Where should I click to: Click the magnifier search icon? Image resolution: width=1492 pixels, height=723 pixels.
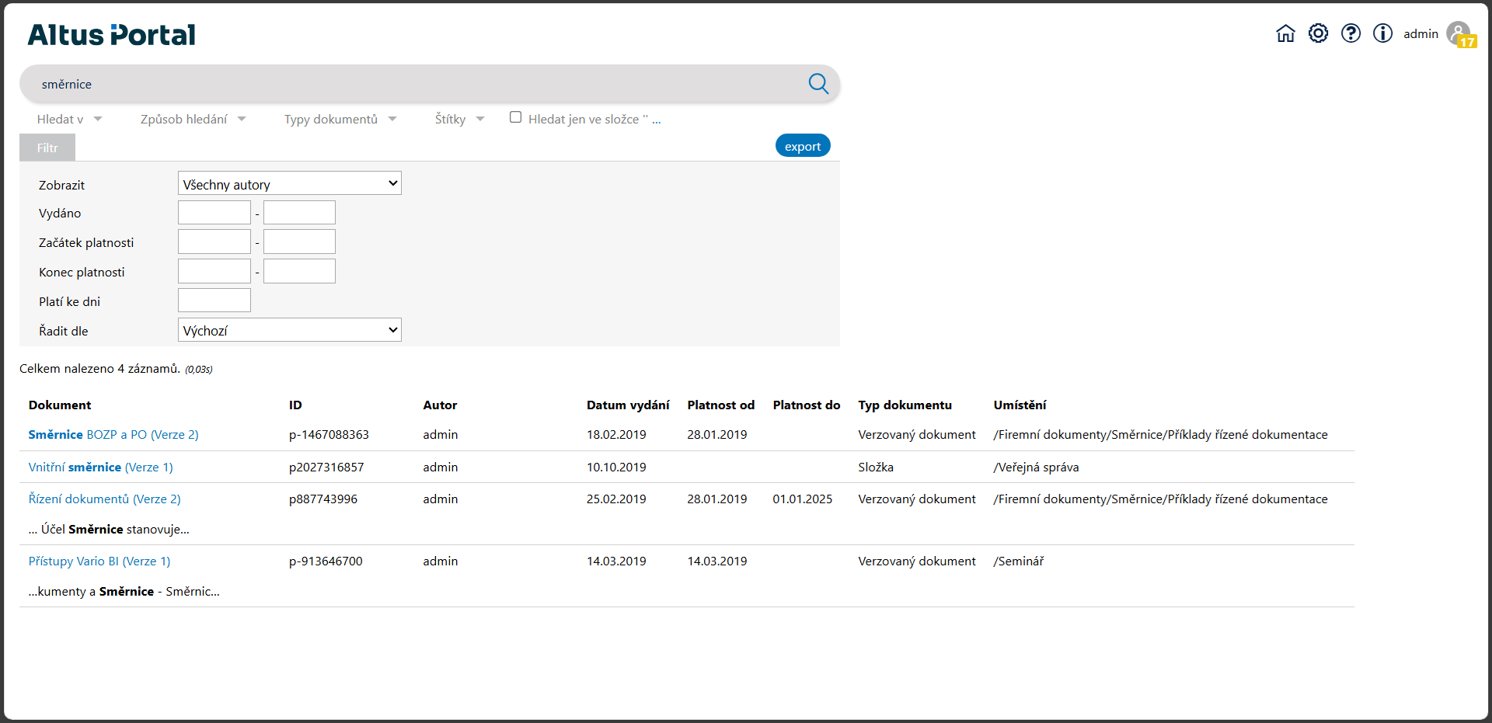click(x=818, y=83)
